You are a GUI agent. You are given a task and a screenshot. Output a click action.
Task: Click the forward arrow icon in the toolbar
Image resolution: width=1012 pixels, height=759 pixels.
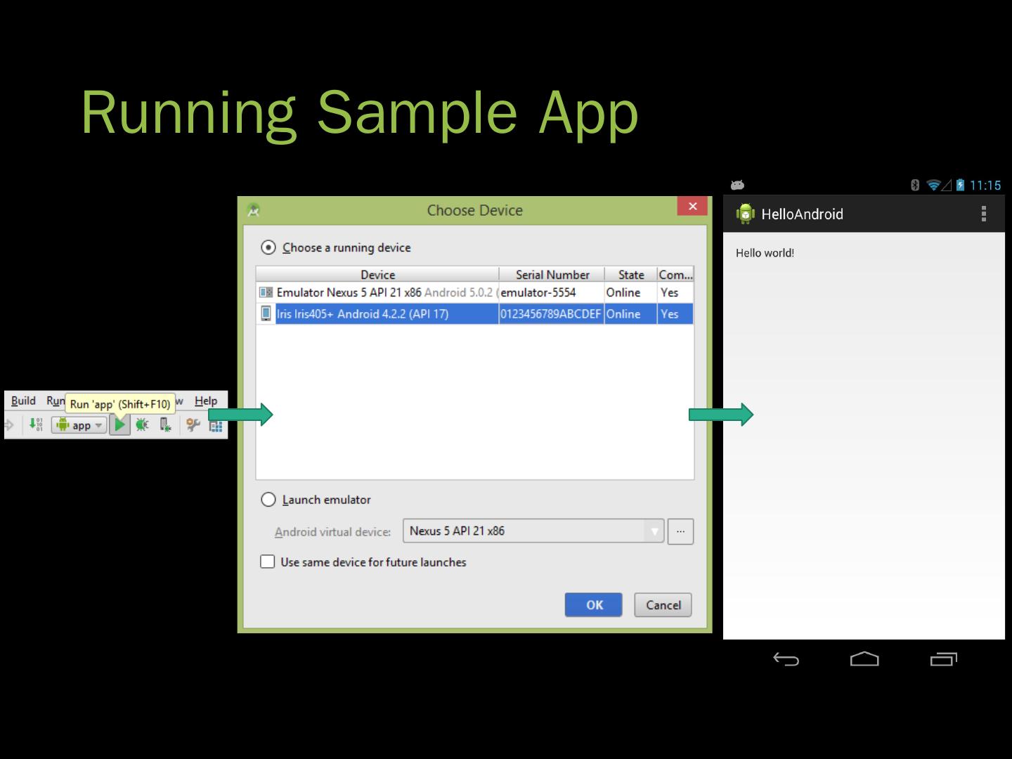click(x=9, y=424)
